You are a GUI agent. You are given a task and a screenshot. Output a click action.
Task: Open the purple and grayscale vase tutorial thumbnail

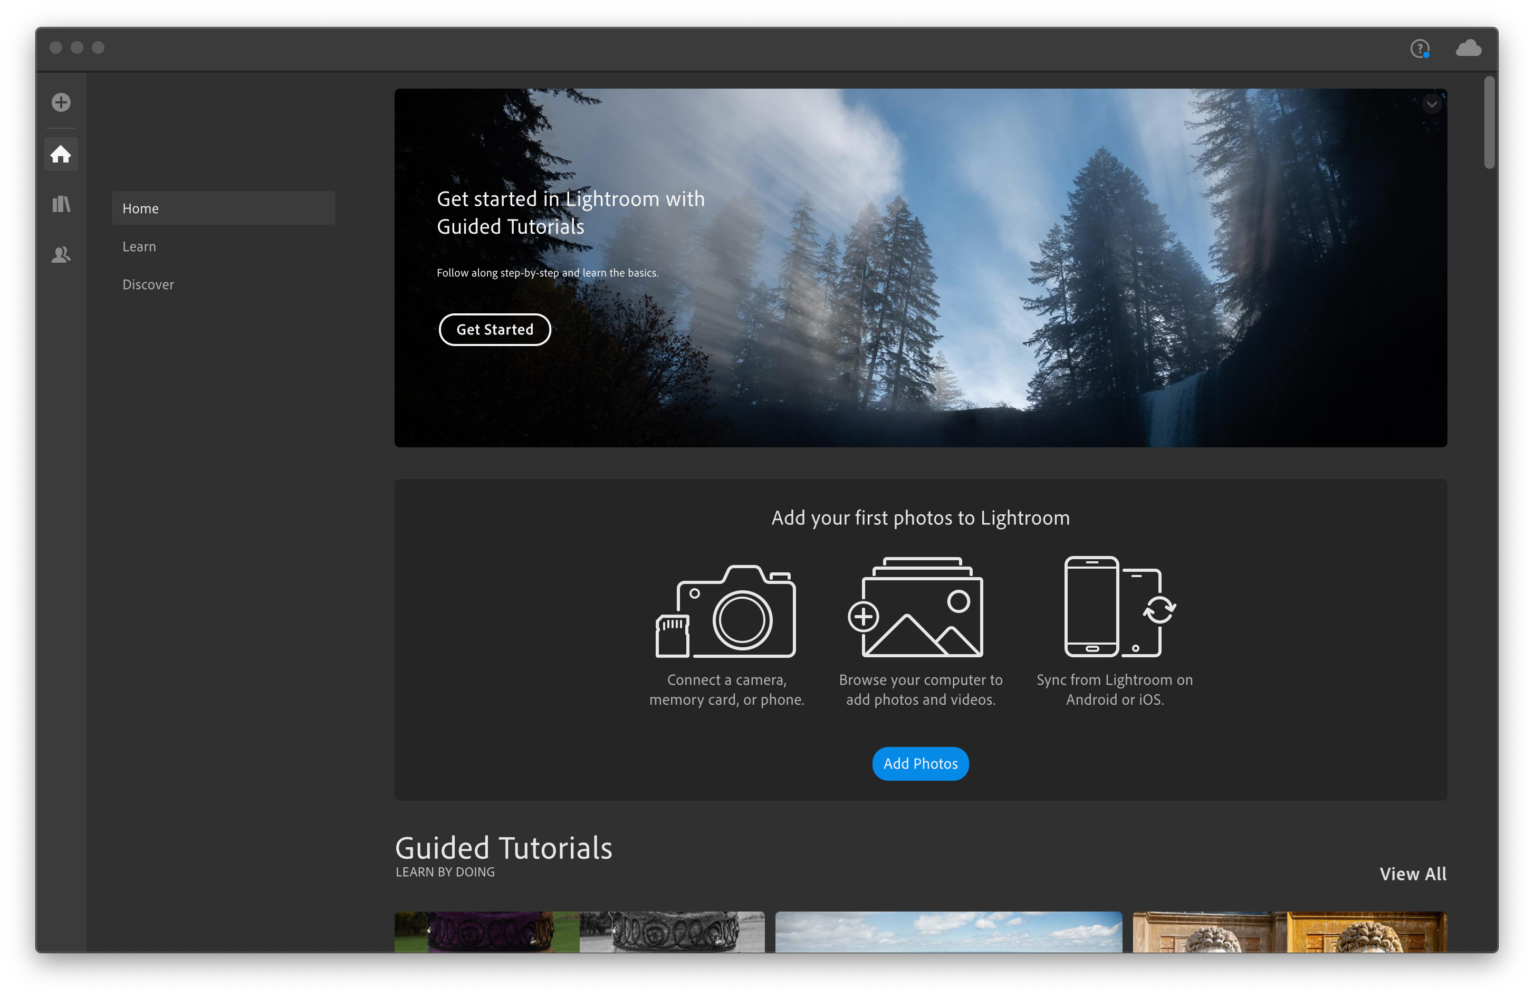pyautogui.click(x=579, y=932)
